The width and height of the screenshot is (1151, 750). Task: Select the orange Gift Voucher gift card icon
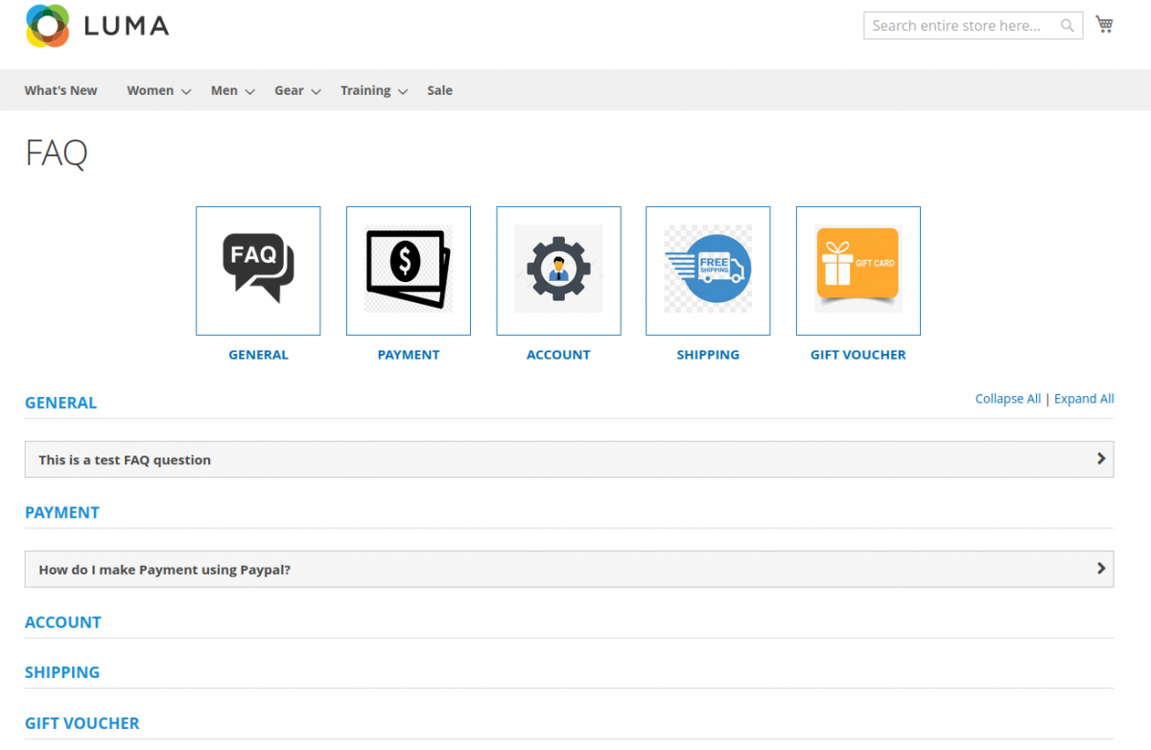click(x=857, y=270)
